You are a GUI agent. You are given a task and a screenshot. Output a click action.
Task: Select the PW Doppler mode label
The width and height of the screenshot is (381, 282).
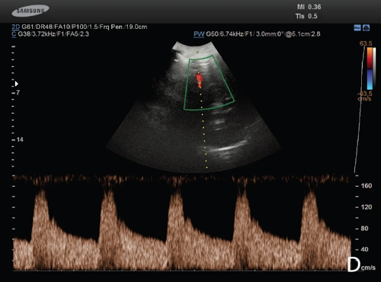point(199,34)
